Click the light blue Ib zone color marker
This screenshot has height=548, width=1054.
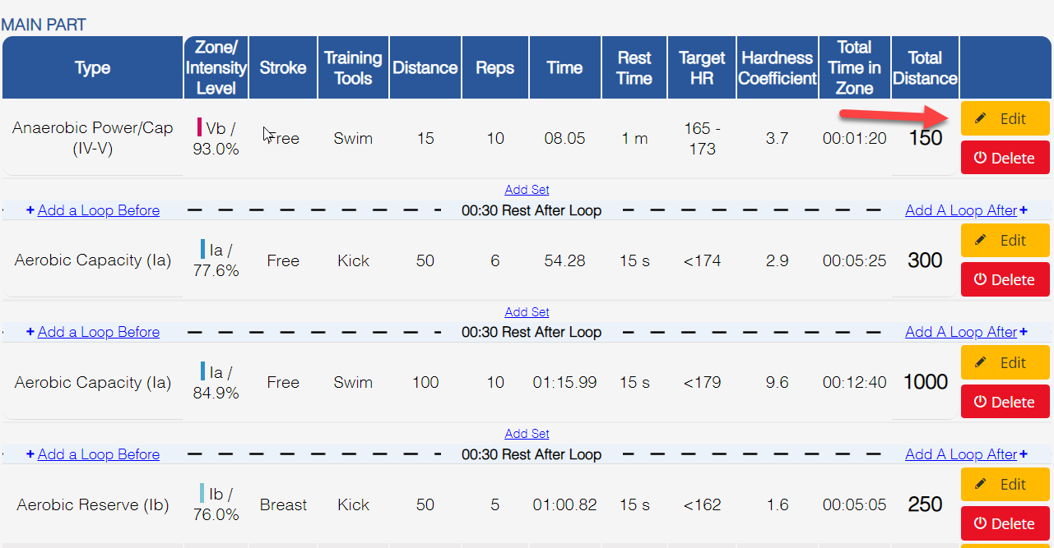pyautogui.click(x=202, y=493)
